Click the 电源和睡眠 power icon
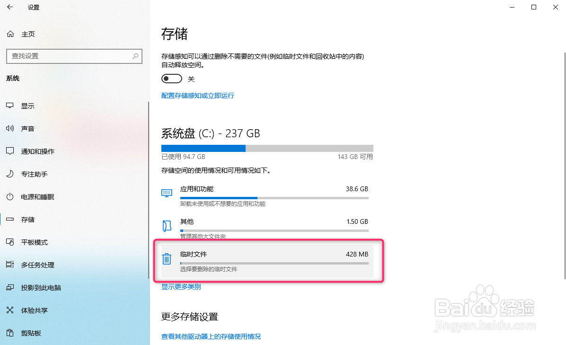Viewport: 566px width, 345px height. tap(10, 197)
